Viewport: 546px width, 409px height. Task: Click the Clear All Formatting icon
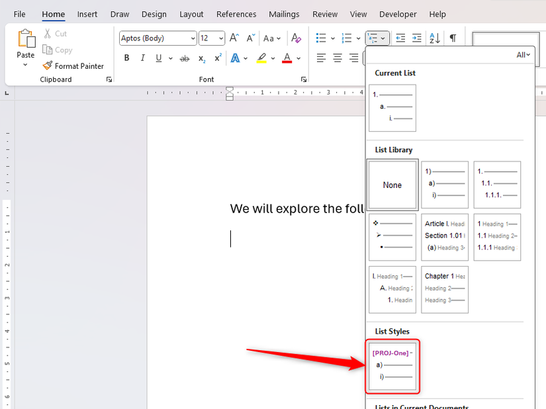(x=296, y=38)
